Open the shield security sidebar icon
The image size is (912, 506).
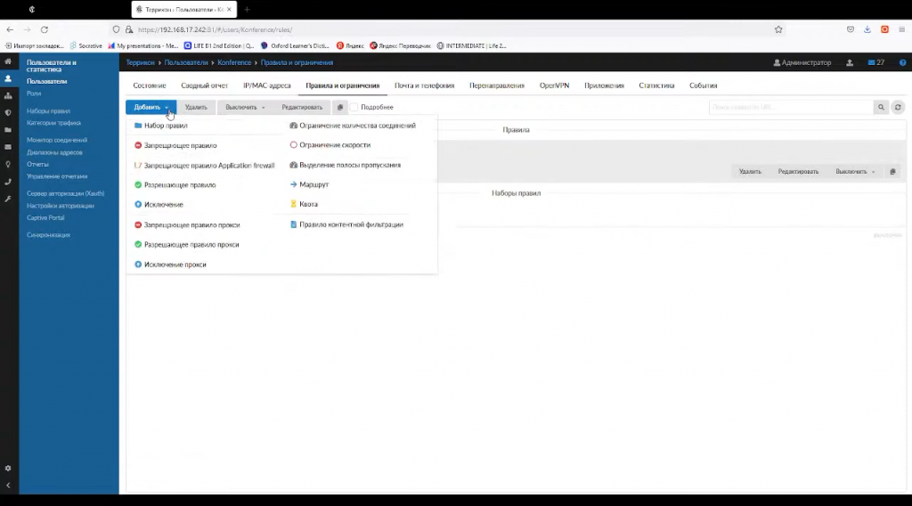8,113
